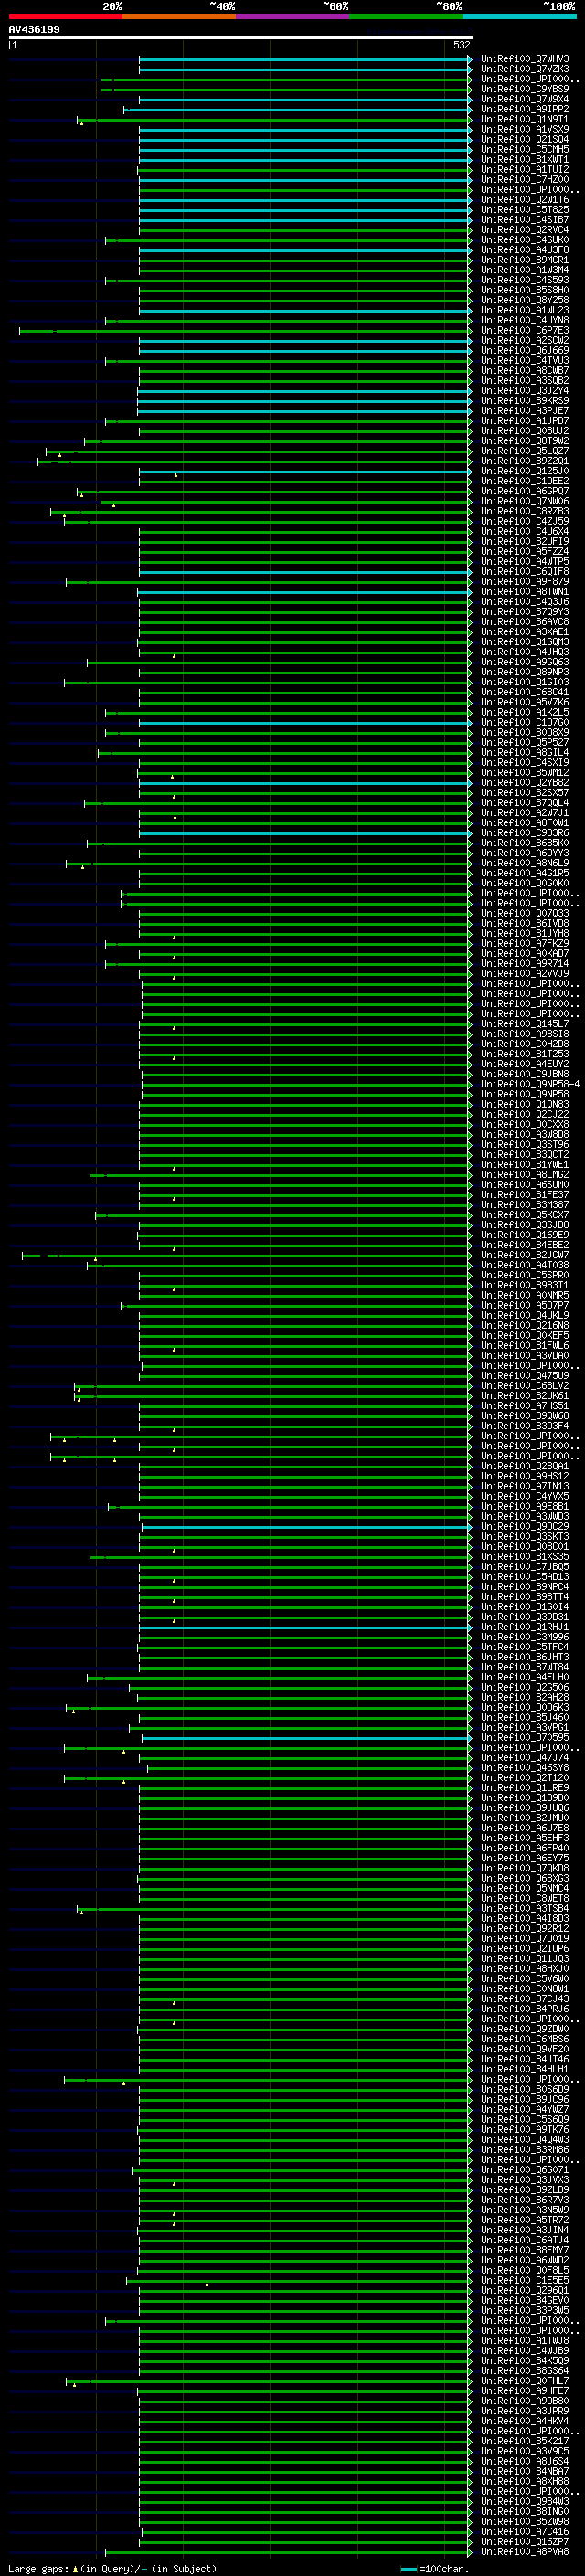Click the red 20% identity legend segment

pos(65,16)
